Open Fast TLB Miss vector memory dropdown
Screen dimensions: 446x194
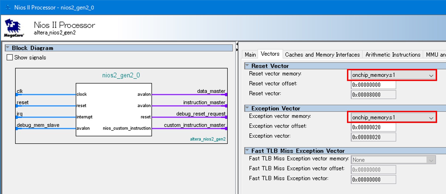431,160
